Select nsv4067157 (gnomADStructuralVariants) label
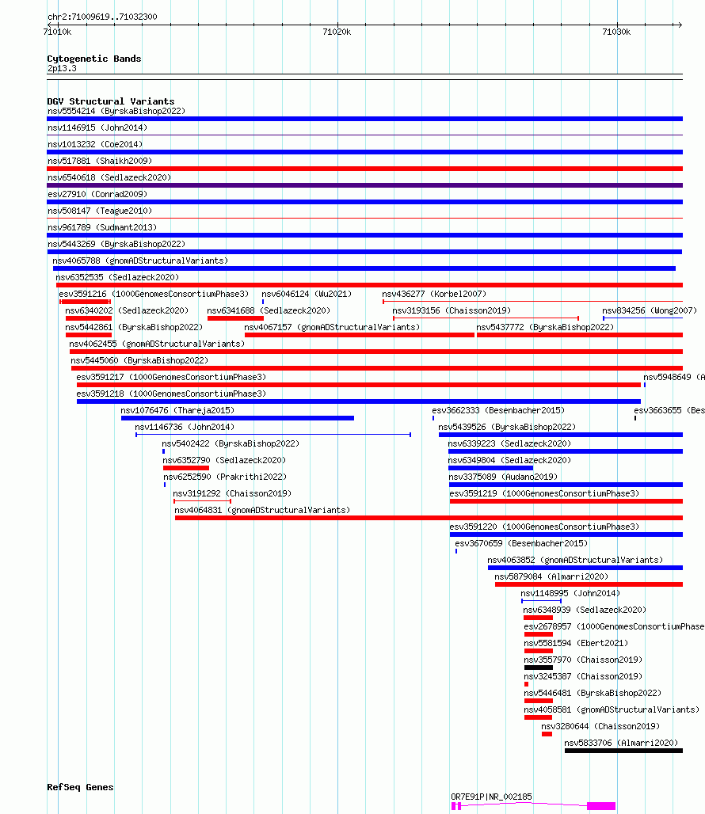Screen dimensions: 705x814 click(332, 327)
